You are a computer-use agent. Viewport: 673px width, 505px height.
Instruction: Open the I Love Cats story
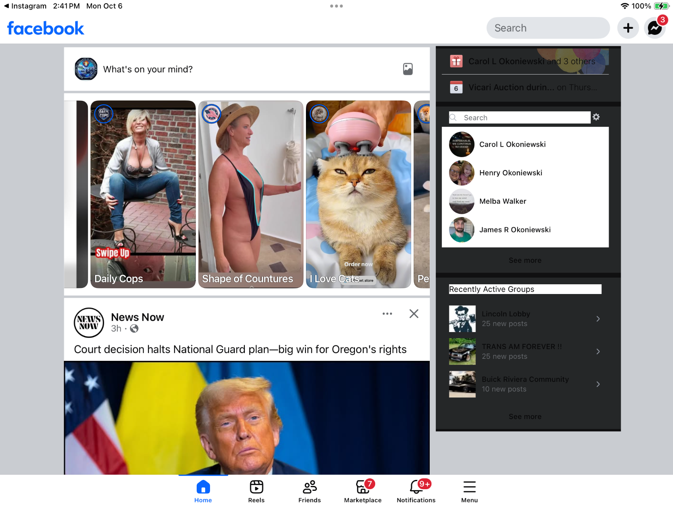358,194
